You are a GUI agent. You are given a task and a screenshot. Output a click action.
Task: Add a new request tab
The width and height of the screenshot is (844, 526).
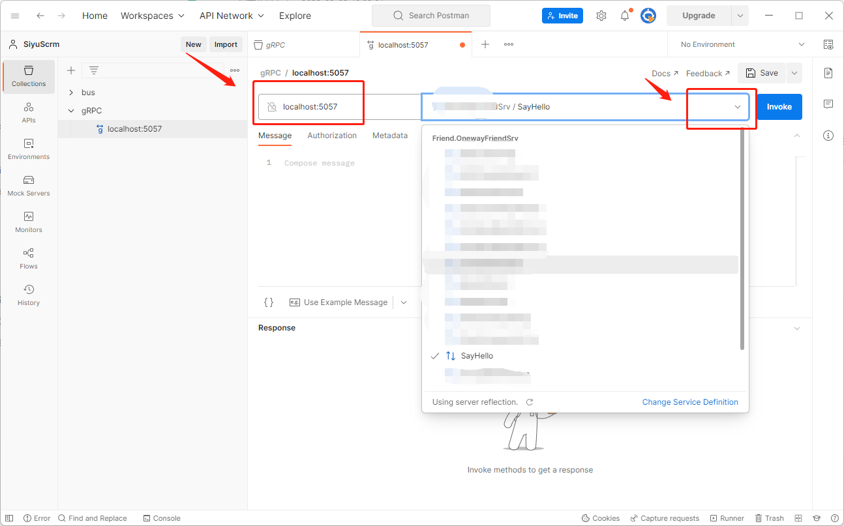(x=485, y=44)
